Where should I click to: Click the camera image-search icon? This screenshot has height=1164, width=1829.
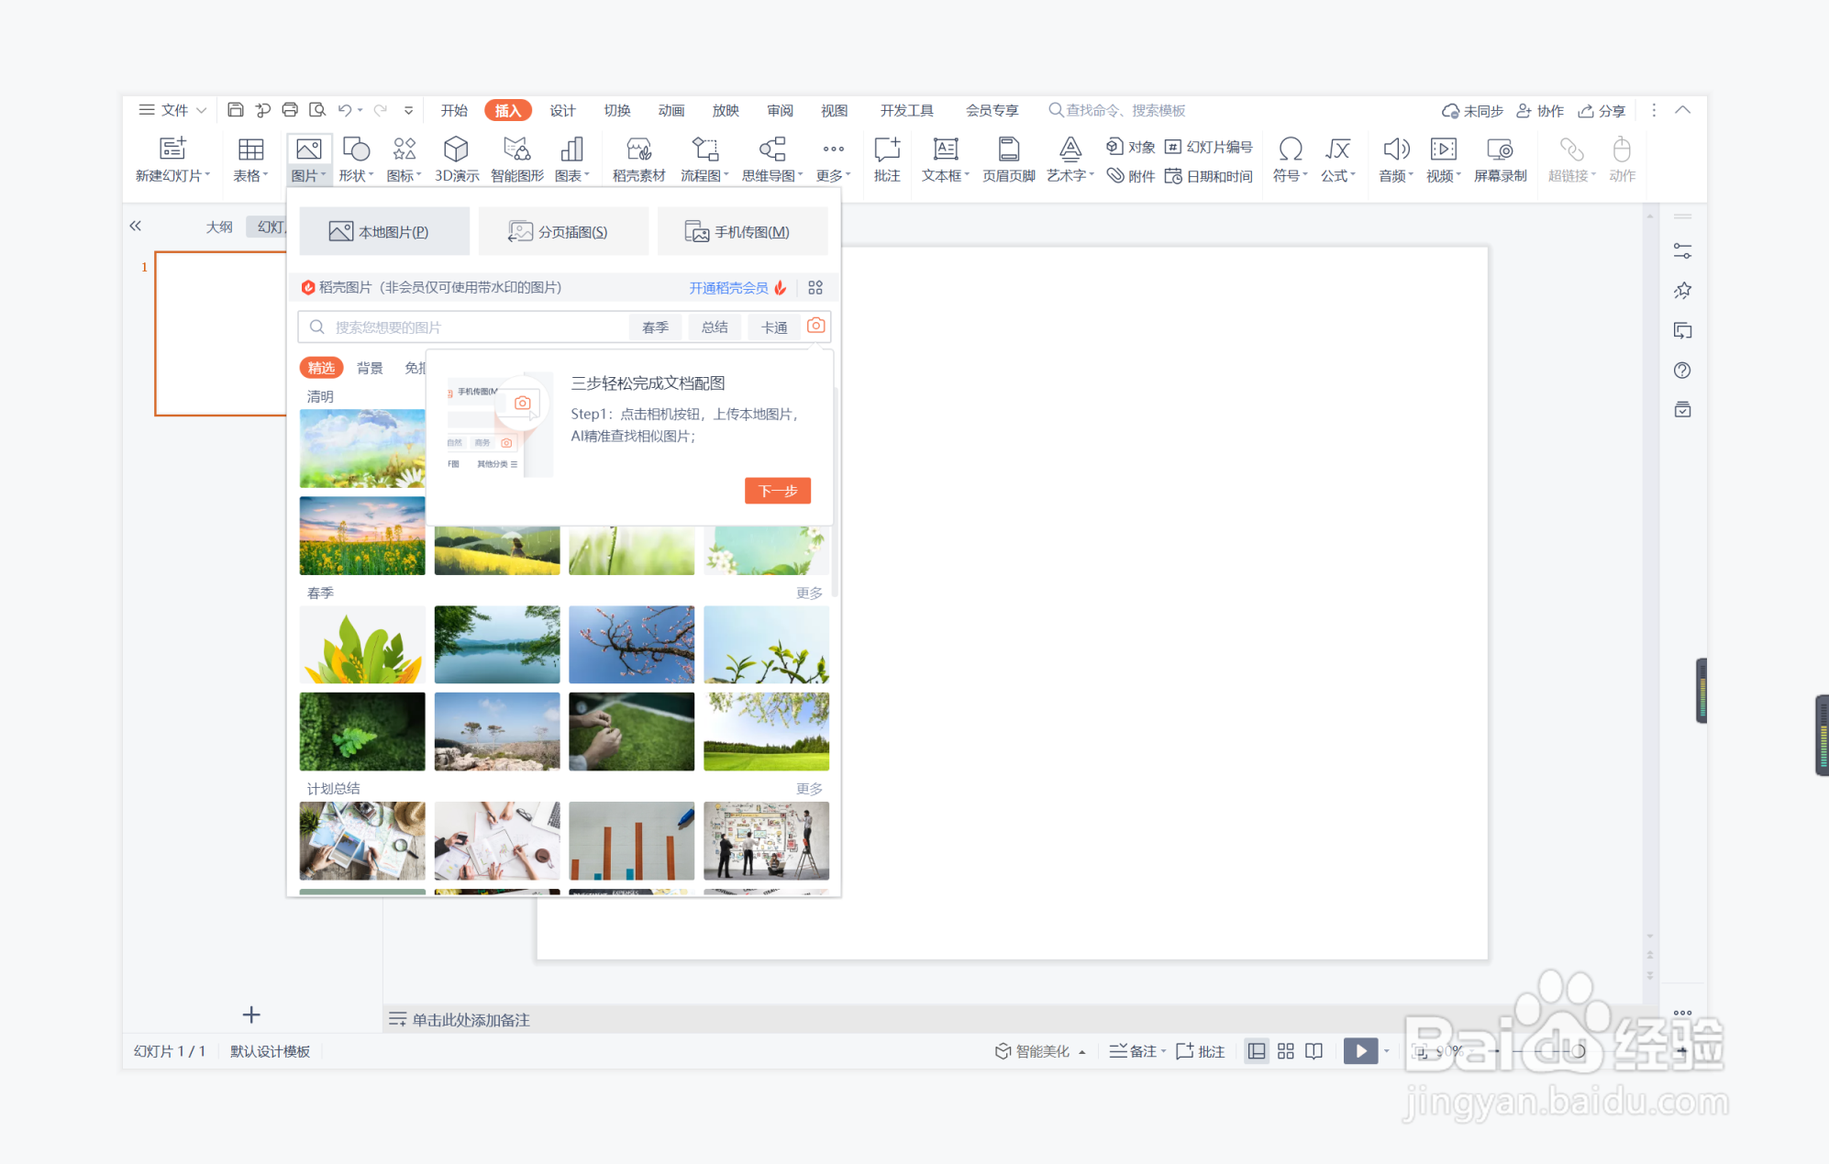(815, 327)
